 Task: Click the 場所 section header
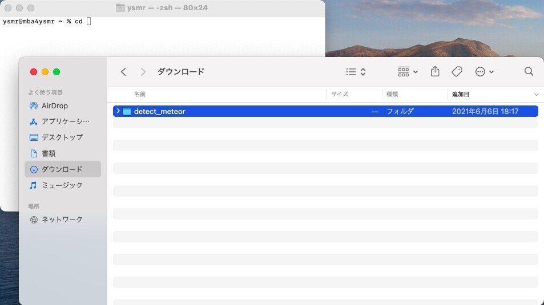tap(34, 206)
